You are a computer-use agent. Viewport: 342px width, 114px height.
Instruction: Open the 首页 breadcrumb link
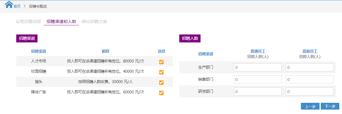17,6
